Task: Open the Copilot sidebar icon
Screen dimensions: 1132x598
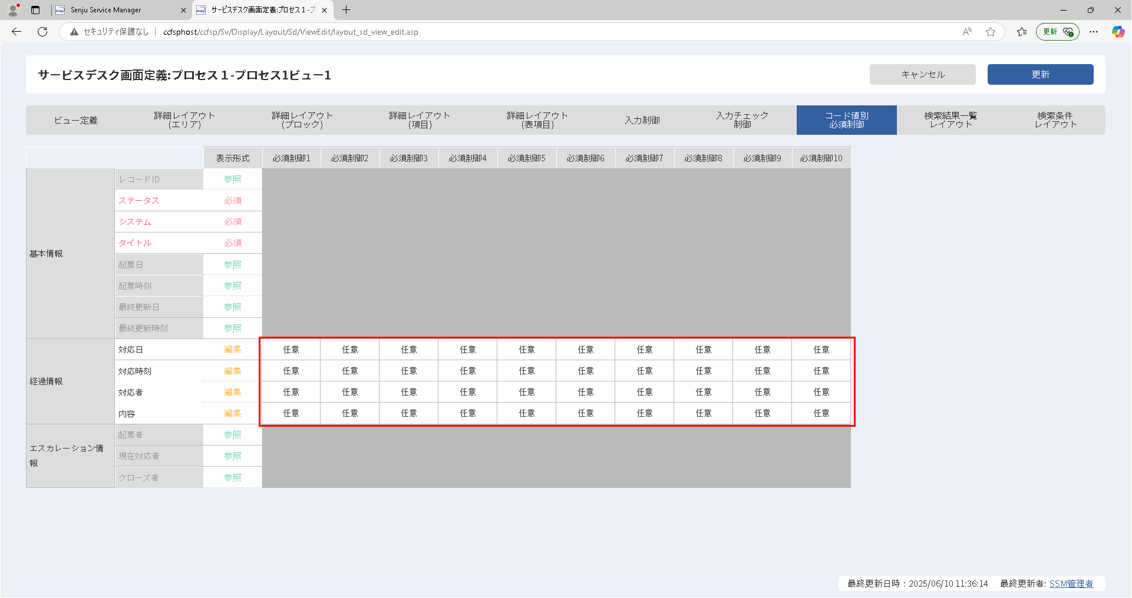Action: point(1118,32)
